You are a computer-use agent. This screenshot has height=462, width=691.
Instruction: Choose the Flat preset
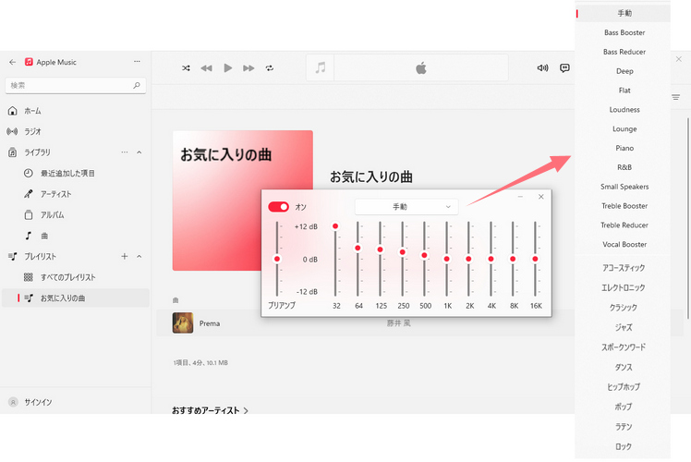624,91
